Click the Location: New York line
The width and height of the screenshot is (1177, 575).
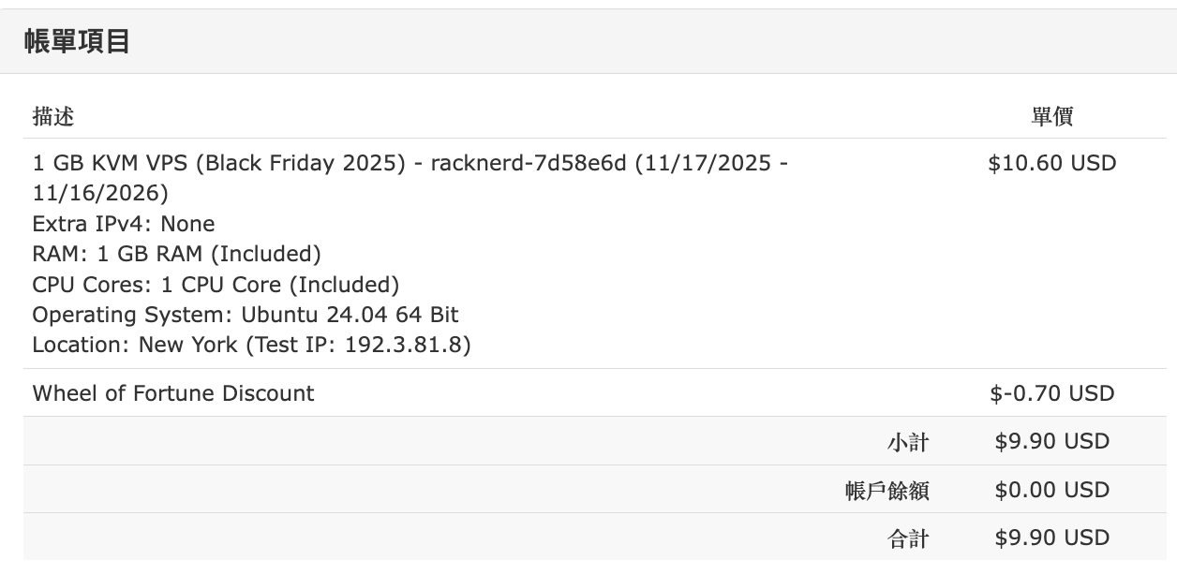(135, 345)
